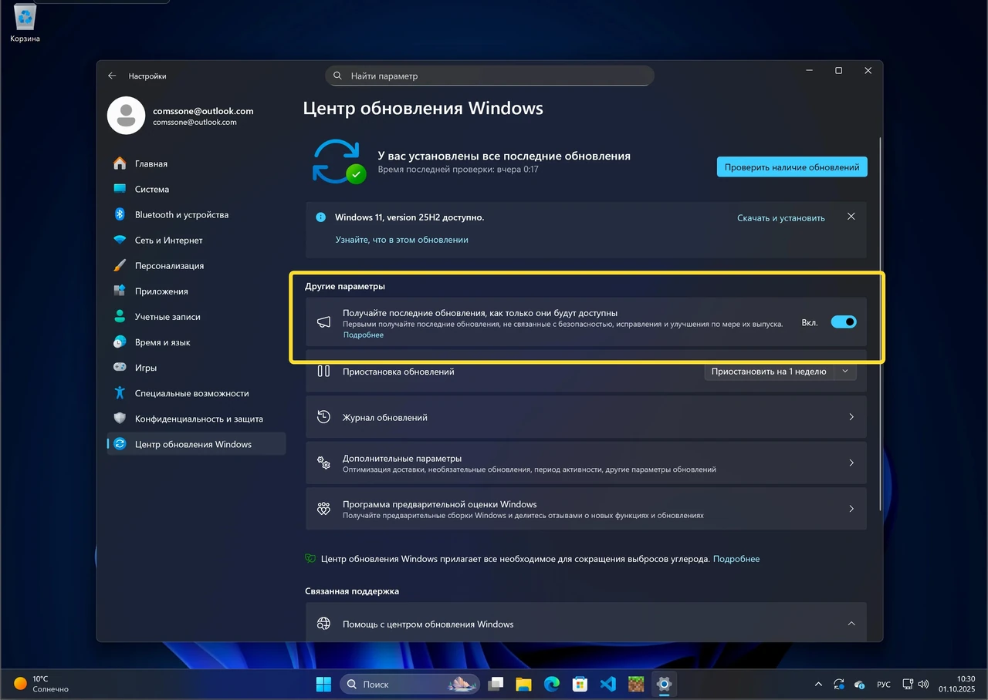
Task: Open Task View on the taskbar
Action: [x=496, y=684]
